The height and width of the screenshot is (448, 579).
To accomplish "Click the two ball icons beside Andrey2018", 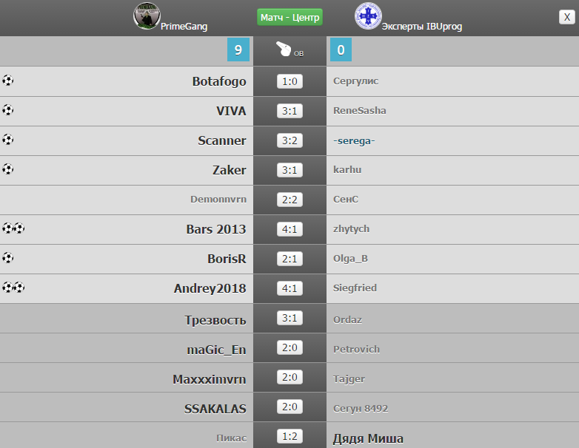I will [13, 287].
